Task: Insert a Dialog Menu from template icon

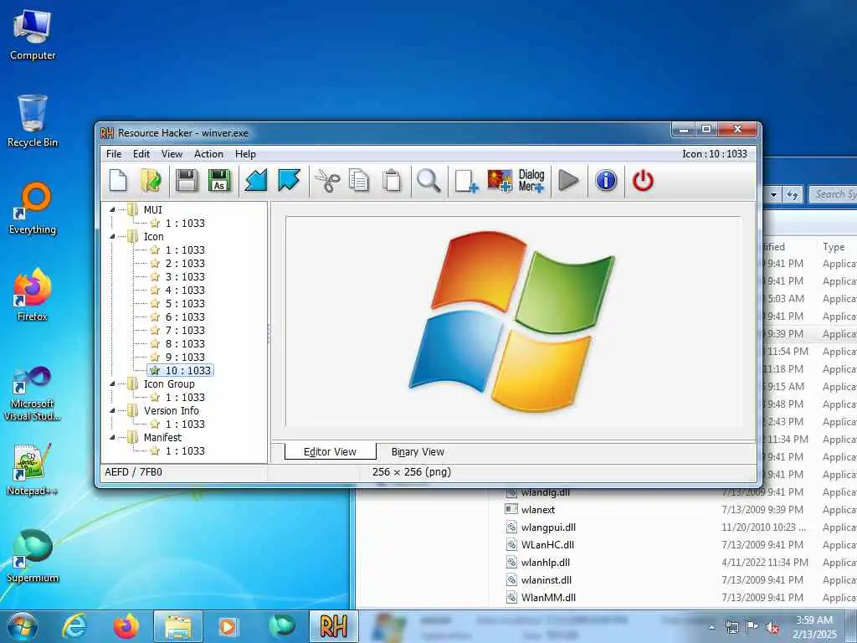Action: pyautogui.click(x=531, y=181)
